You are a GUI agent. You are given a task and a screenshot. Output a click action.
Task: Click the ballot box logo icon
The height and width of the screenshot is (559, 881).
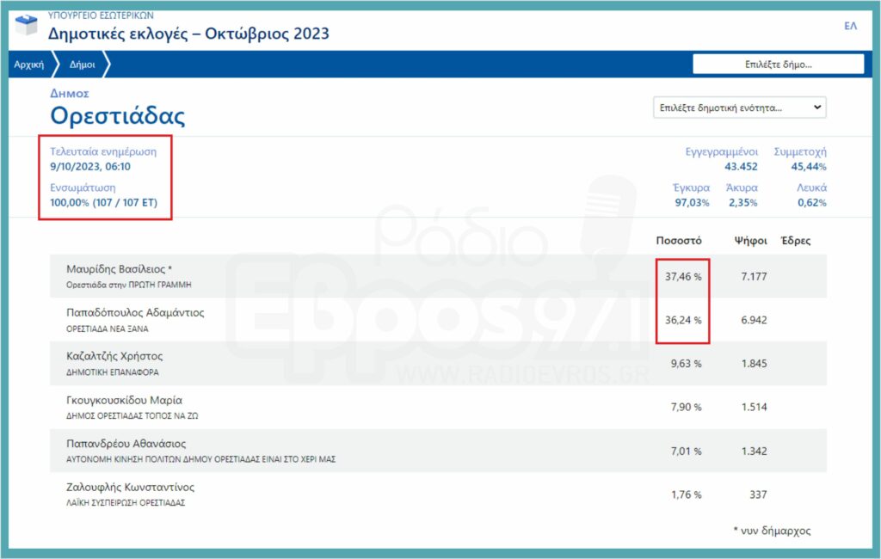27,25
